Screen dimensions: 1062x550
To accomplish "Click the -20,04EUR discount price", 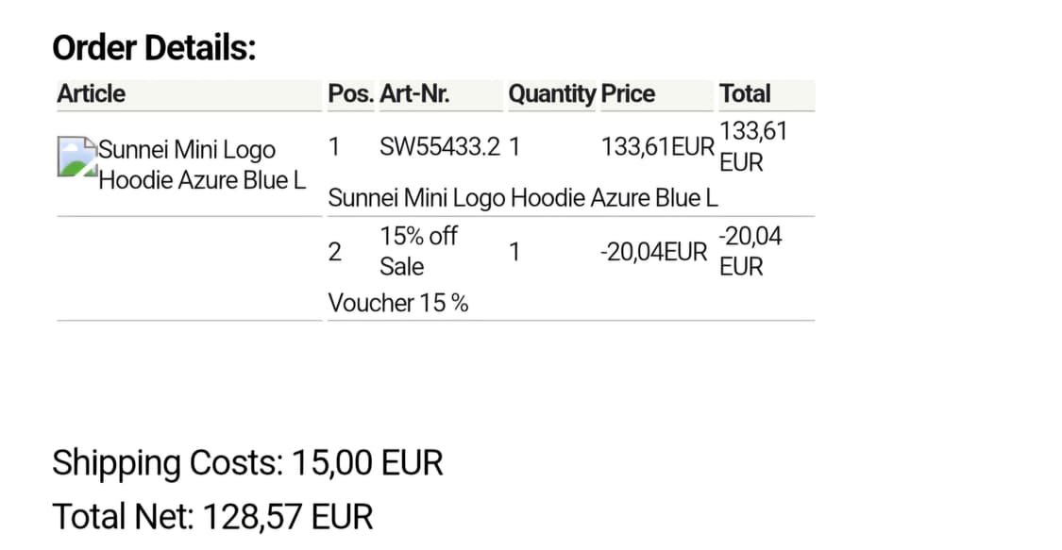I will point(653,252).
